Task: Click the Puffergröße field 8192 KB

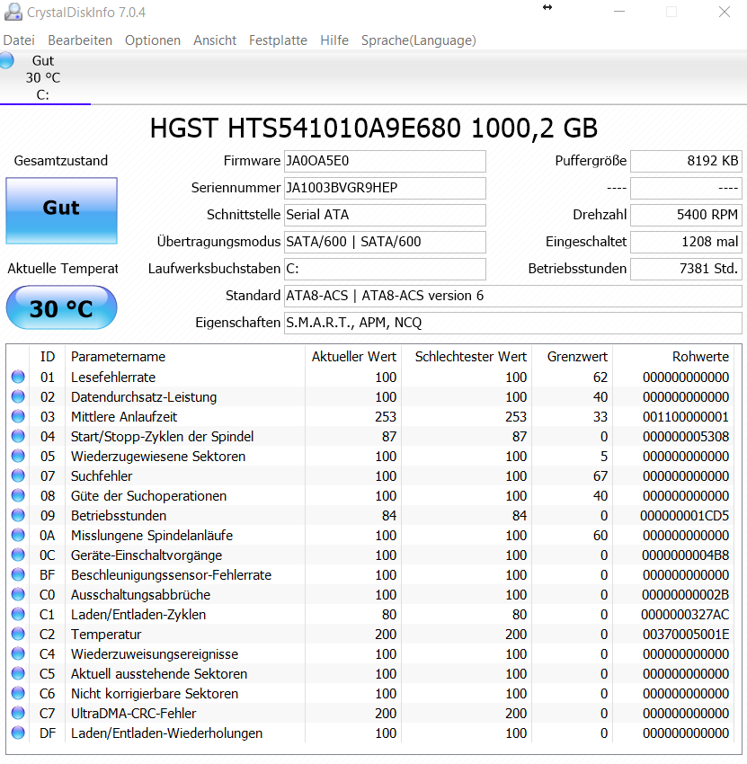Action: [x=686, y=161]
